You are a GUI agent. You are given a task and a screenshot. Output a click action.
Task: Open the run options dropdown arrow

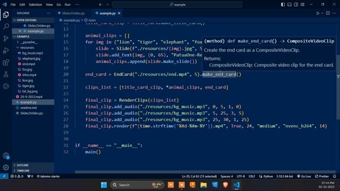coord(322,13)
